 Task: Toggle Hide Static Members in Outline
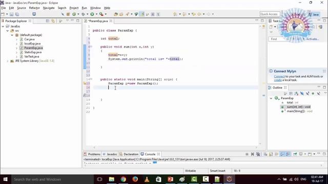(307, 94)
